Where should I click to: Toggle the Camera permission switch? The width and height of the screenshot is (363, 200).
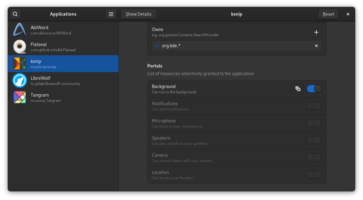[x=314, y=157]
